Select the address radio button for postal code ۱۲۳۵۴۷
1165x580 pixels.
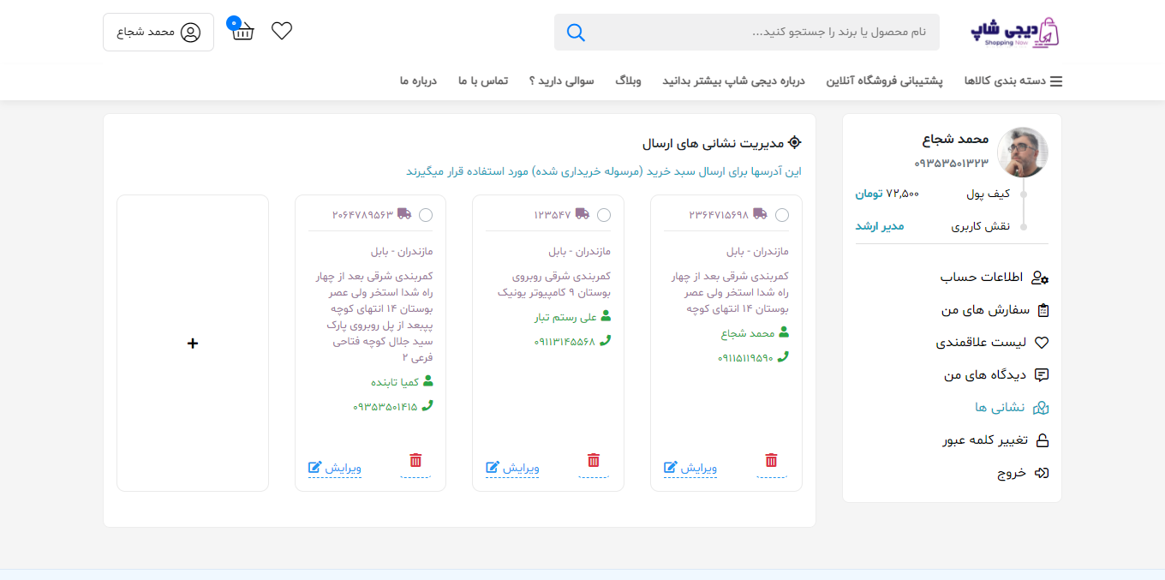coord(604,215)
